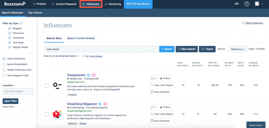Check Has Instagram Profile

[x=4, y=75]
